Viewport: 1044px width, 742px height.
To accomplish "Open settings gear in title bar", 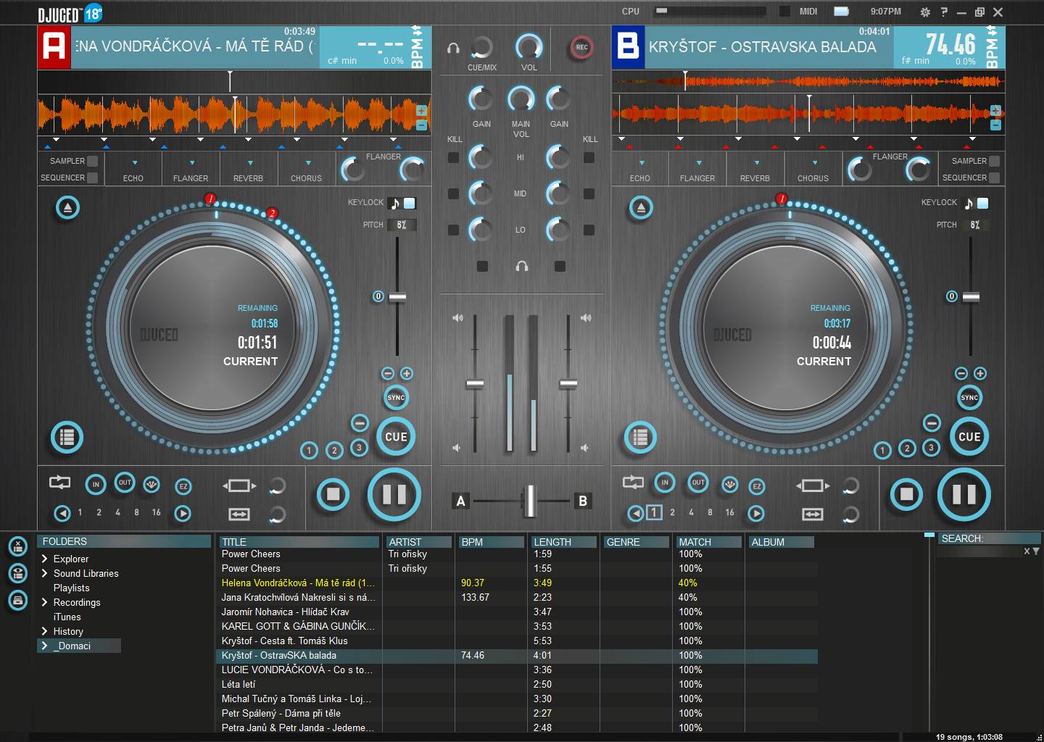I will tap(924, 12).
